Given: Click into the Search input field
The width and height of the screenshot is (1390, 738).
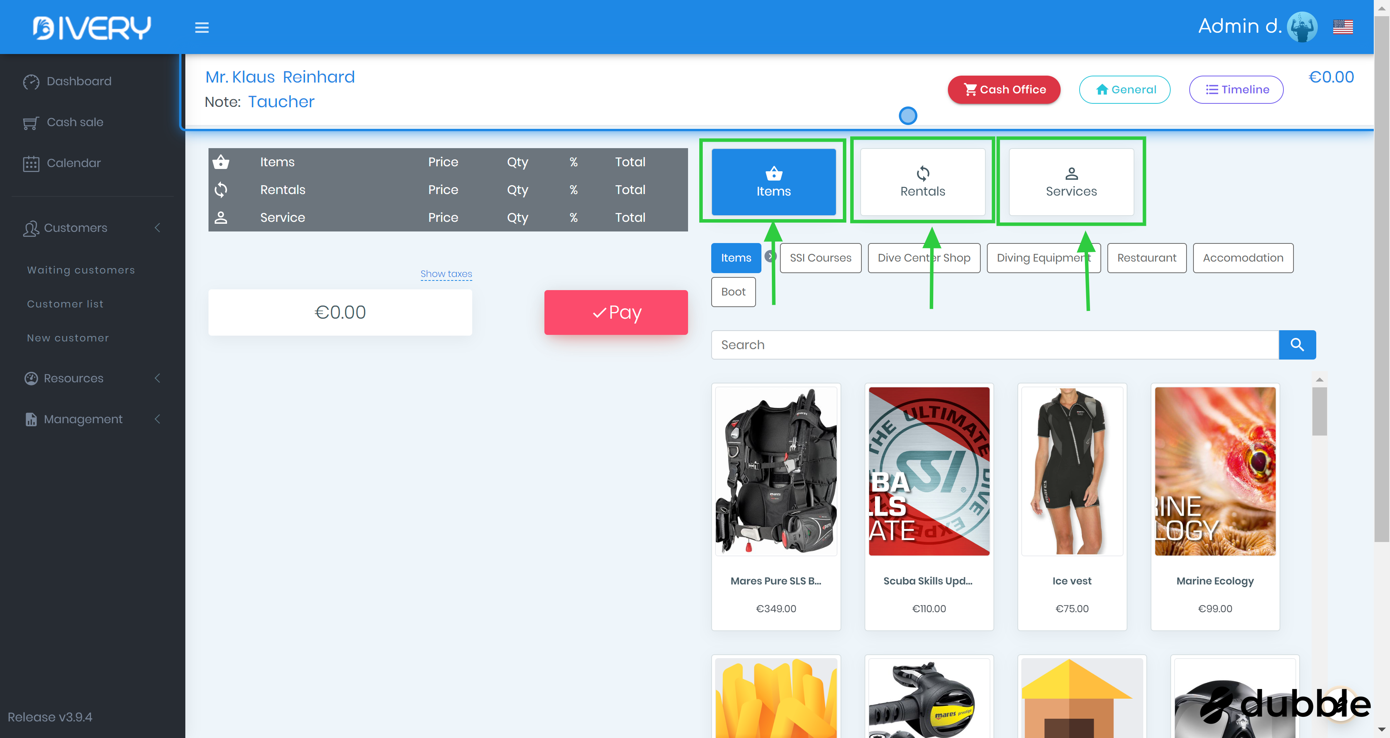Looking at the screenshot, I should pos(995,345).
